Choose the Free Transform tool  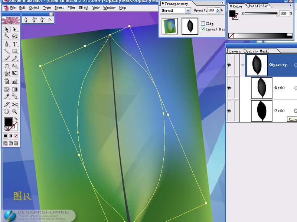pos(15,73)
